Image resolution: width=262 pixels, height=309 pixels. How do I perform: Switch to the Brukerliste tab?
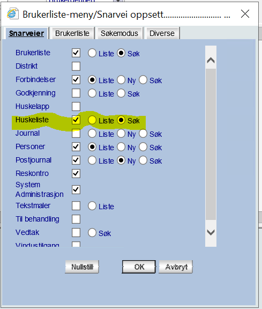(x=72, y=33)
